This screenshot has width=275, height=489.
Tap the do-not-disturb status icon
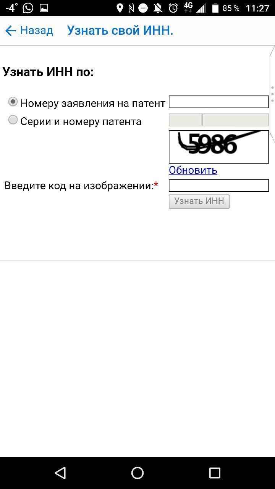143,8
